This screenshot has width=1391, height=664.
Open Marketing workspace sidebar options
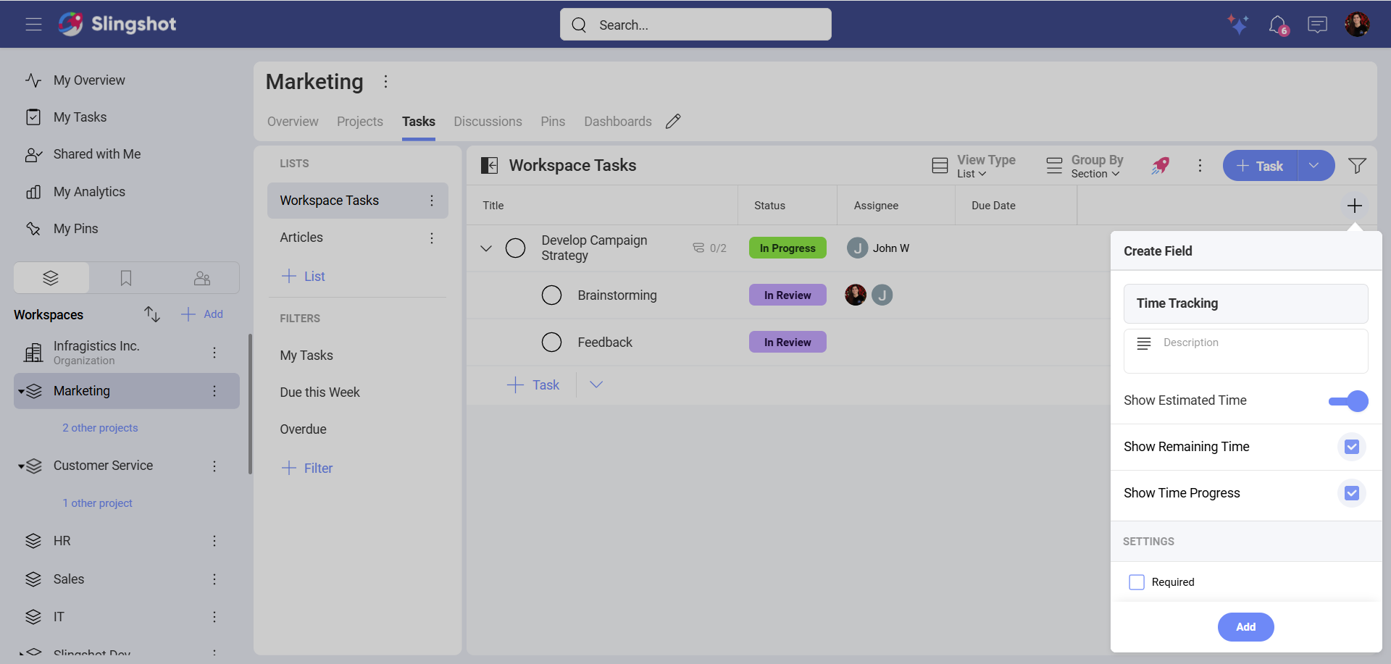[x=214, y=391]
